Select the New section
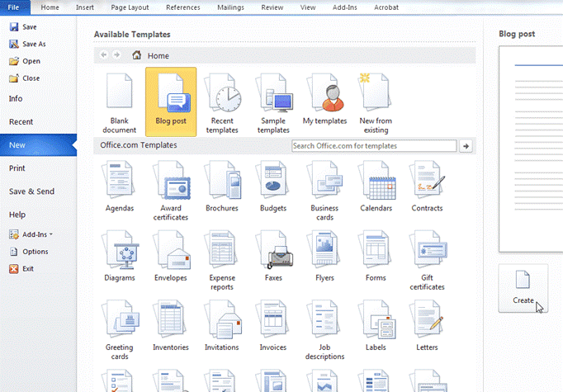 tap(39, 145)
